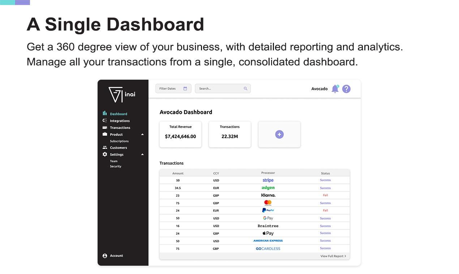Click the Total Revenue card
Screen dimensions: 459x274
coord(180,134)
